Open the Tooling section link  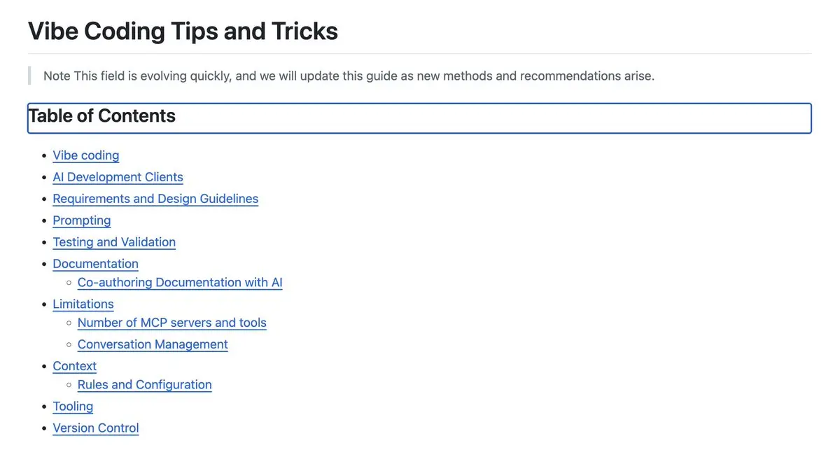[73, 407]
